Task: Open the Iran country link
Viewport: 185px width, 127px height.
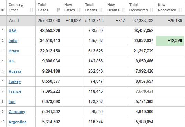Action: click(x=12, y=102)
